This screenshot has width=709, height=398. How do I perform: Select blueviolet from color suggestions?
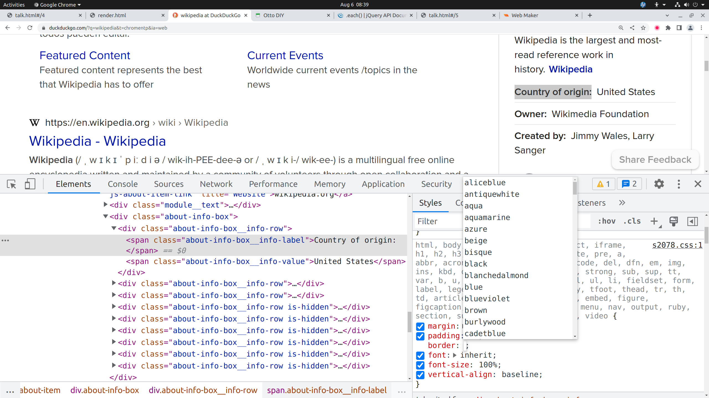coord(487,299)
